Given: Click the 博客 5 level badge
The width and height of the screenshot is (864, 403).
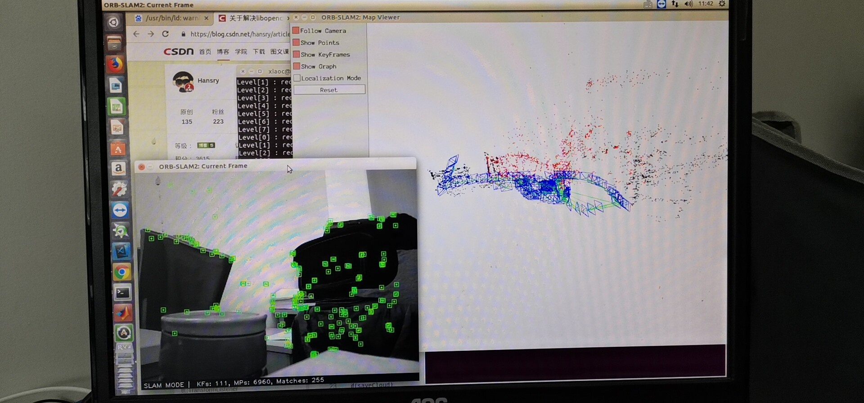Looking at the screenshot, I should click(206, 145).
